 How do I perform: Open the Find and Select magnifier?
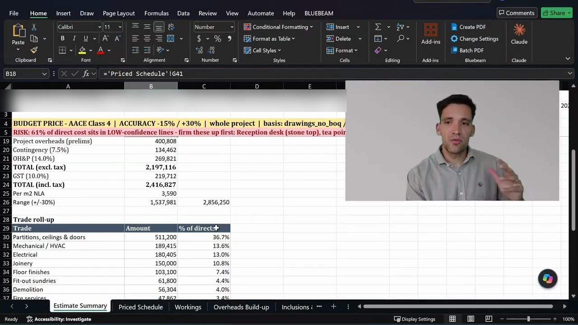(x=400, y=38)
